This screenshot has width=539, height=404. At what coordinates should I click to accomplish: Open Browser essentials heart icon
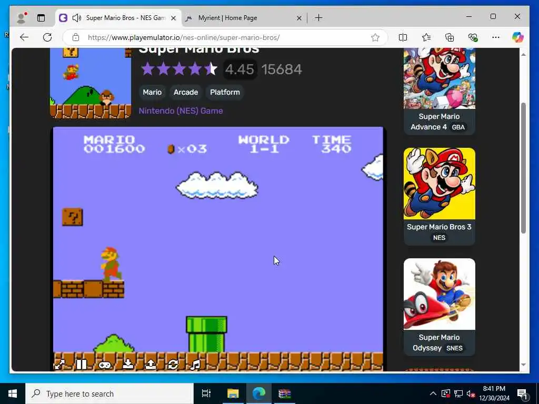[x=473, y=37]
